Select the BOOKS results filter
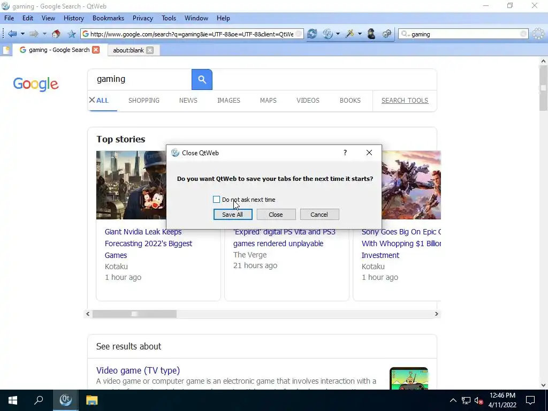Image resolution: width=548 pixels, height=411 pixels. [x=350, y=101]
